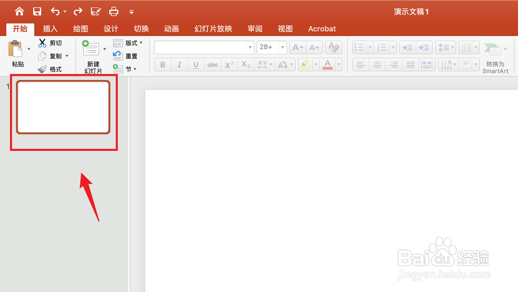The height and width of the screenshot is (292, 518).
Task: Open the 节 section menu
Action: click(125, 69)
